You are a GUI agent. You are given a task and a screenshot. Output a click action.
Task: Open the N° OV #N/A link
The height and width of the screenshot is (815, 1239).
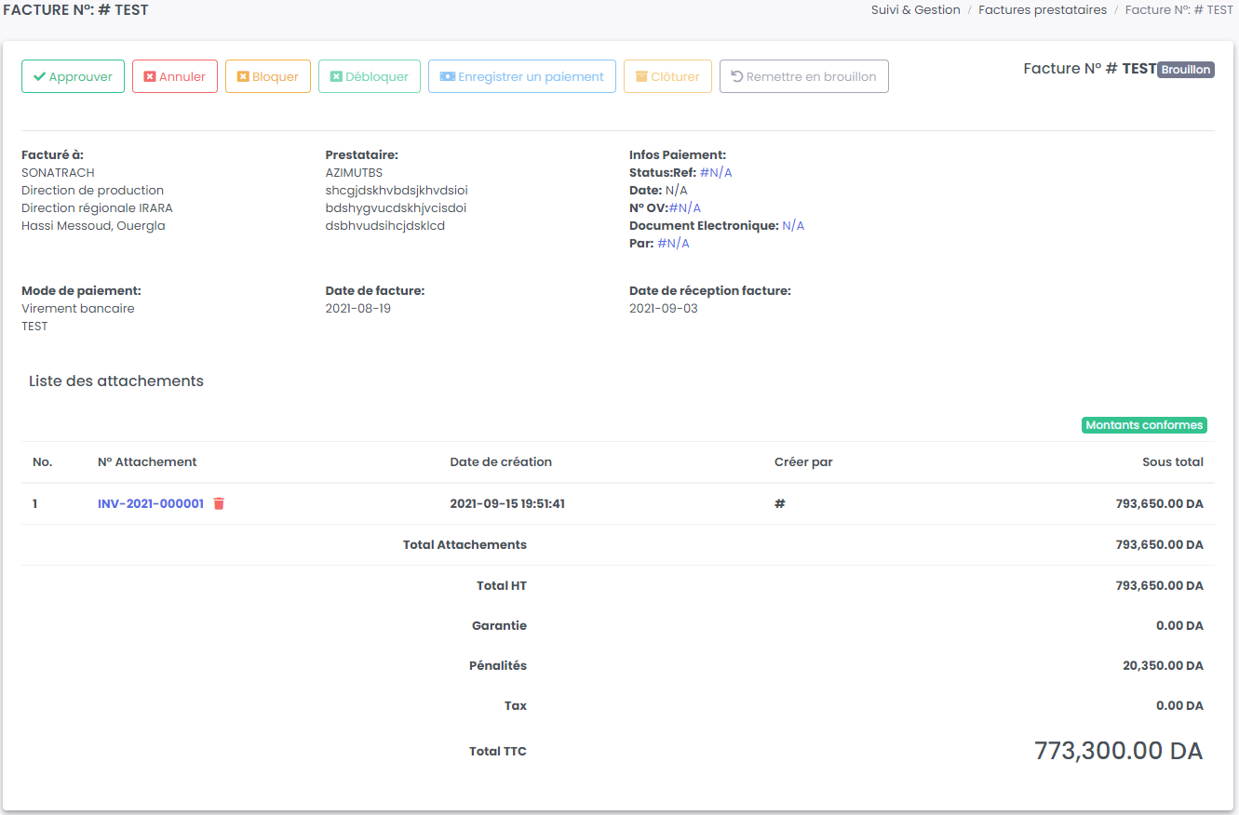[685, 208]
